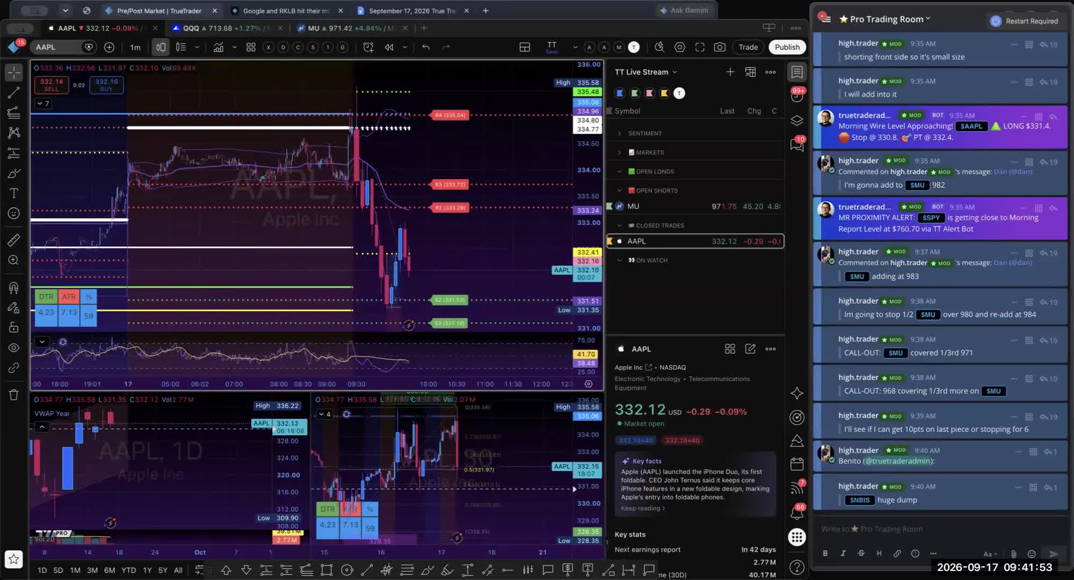Toggle hide all drawings eye icon
The image size is (1074, 580).
point(13,347)
